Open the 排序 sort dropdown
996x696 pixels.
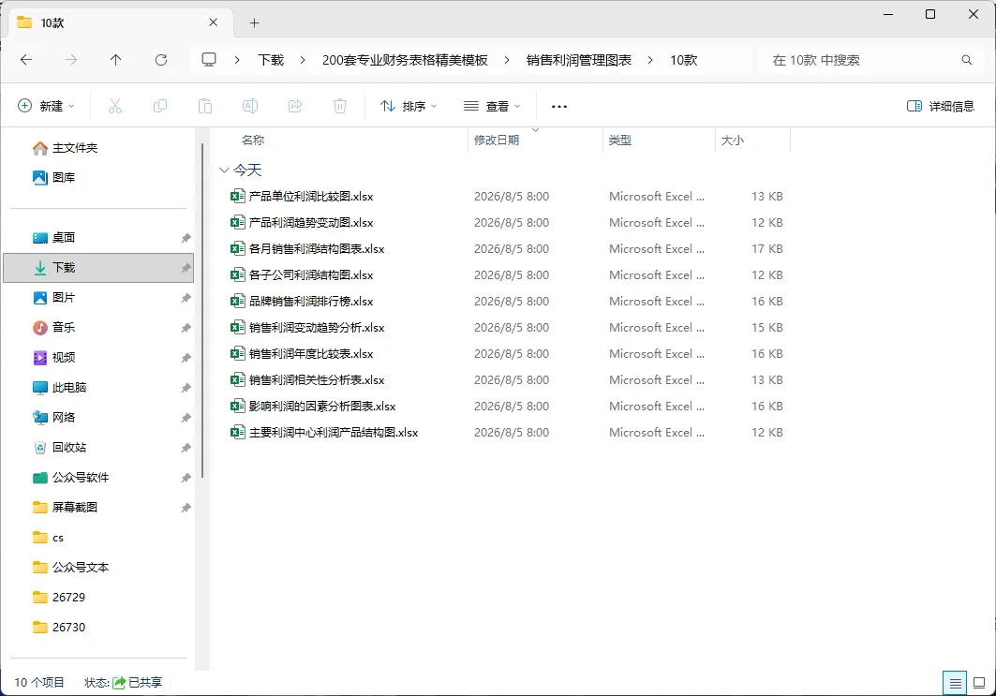pyautogui.click(x=409, y=106)
